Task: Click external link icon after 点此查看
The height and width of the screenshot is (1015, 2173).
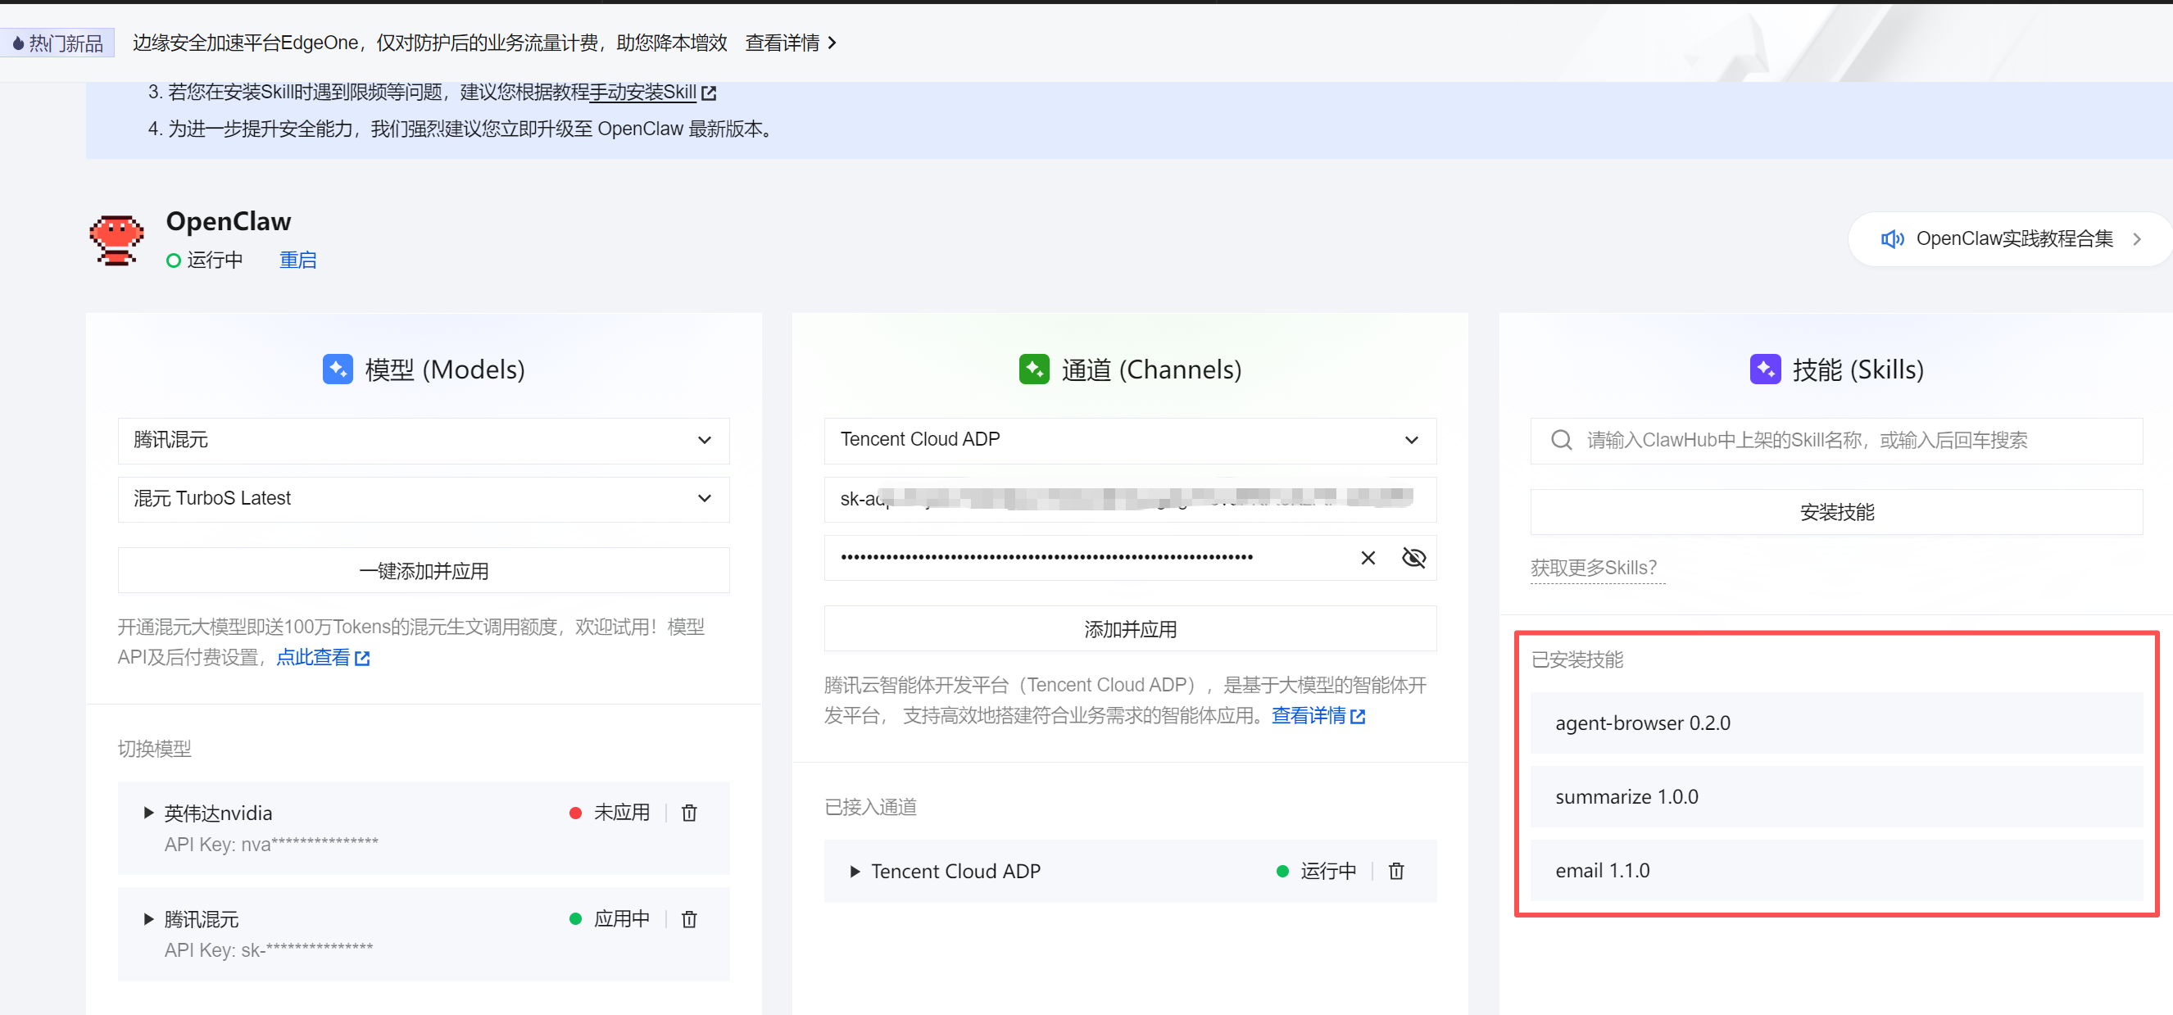Action: (362, 658)
